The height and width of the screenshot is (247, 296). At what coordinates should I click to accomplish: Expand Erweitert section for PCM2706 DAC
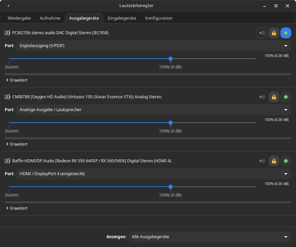coord(17,80)
